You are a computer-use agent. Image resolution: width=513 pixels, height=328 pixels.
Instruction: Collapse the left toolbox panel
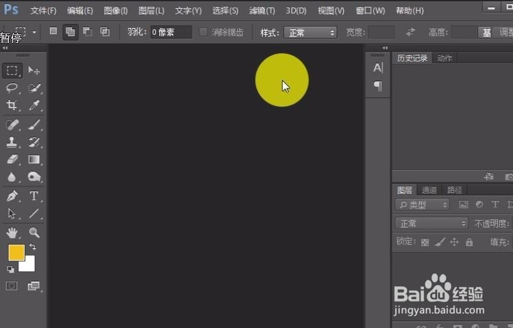pyautogui.click(x=5, y=48)
